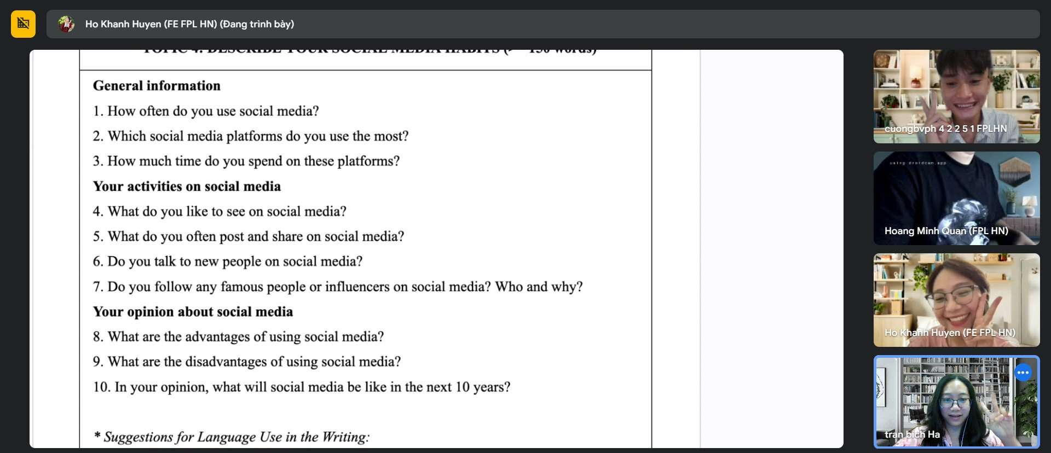The height and width of the screenshot is (453, 1051).
Task: Click question 5 about post and share
Action: 249,236
